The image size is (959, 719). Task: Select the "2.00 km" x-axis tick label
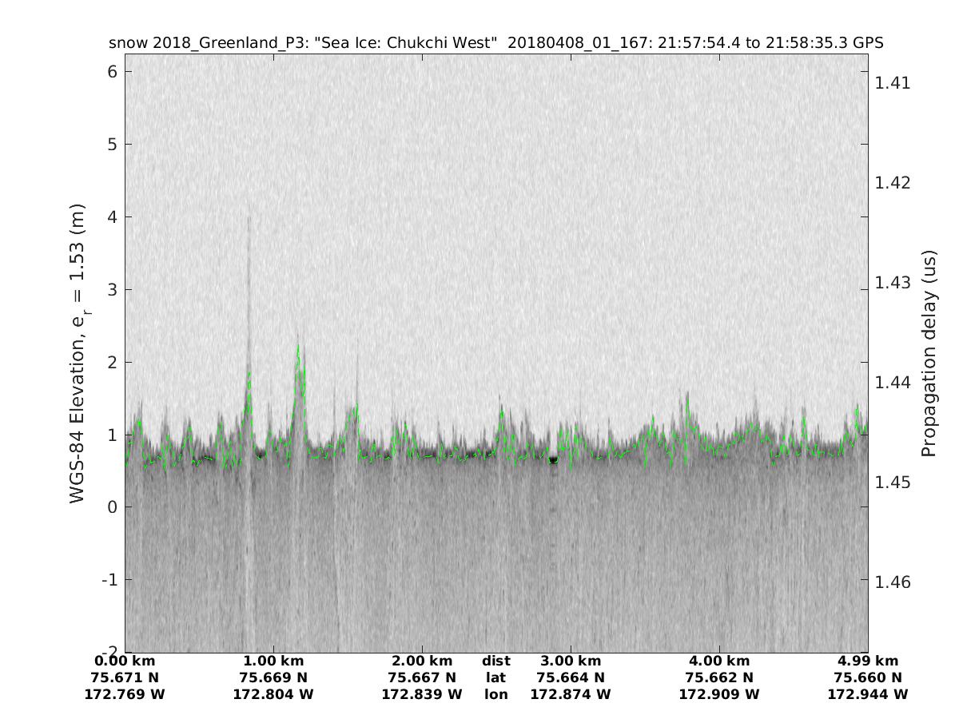point(422,661)
